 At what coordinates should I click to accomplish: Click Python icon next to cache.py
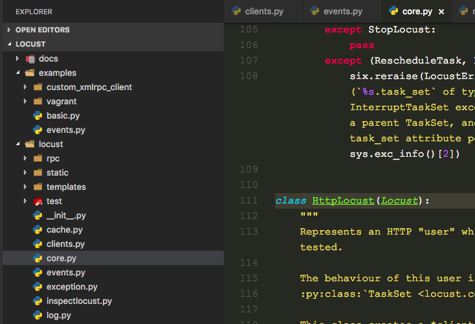[x=38, y=229]
